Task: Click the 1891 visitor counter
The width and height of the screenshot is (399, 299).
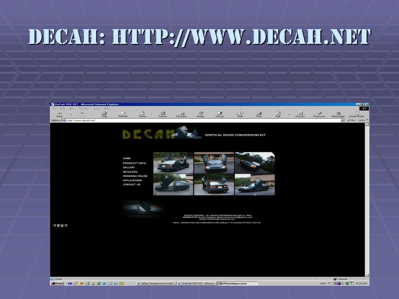Action: (x=60, y=225)
